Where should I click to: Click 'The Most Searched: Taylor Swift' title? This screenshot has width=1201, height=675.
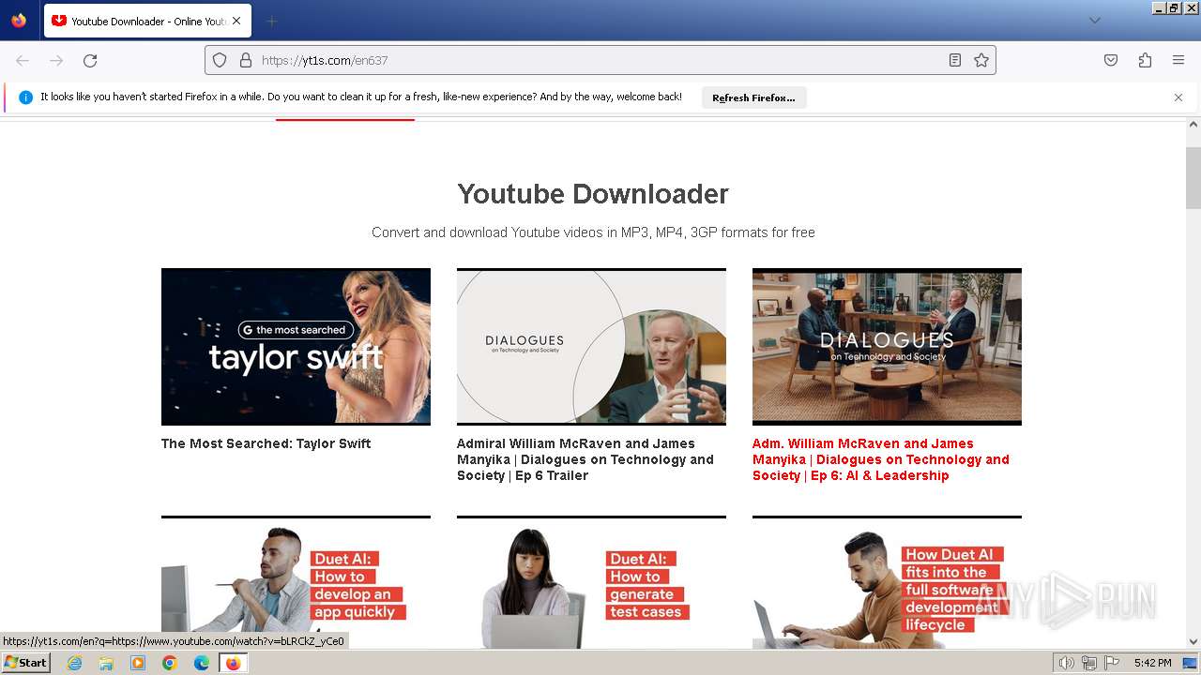[266, 443]
